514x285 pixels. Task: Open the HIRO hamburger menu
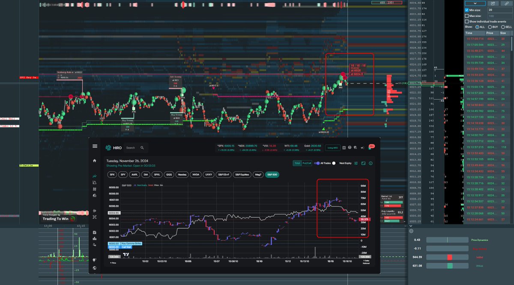click(x=95, y=146)
